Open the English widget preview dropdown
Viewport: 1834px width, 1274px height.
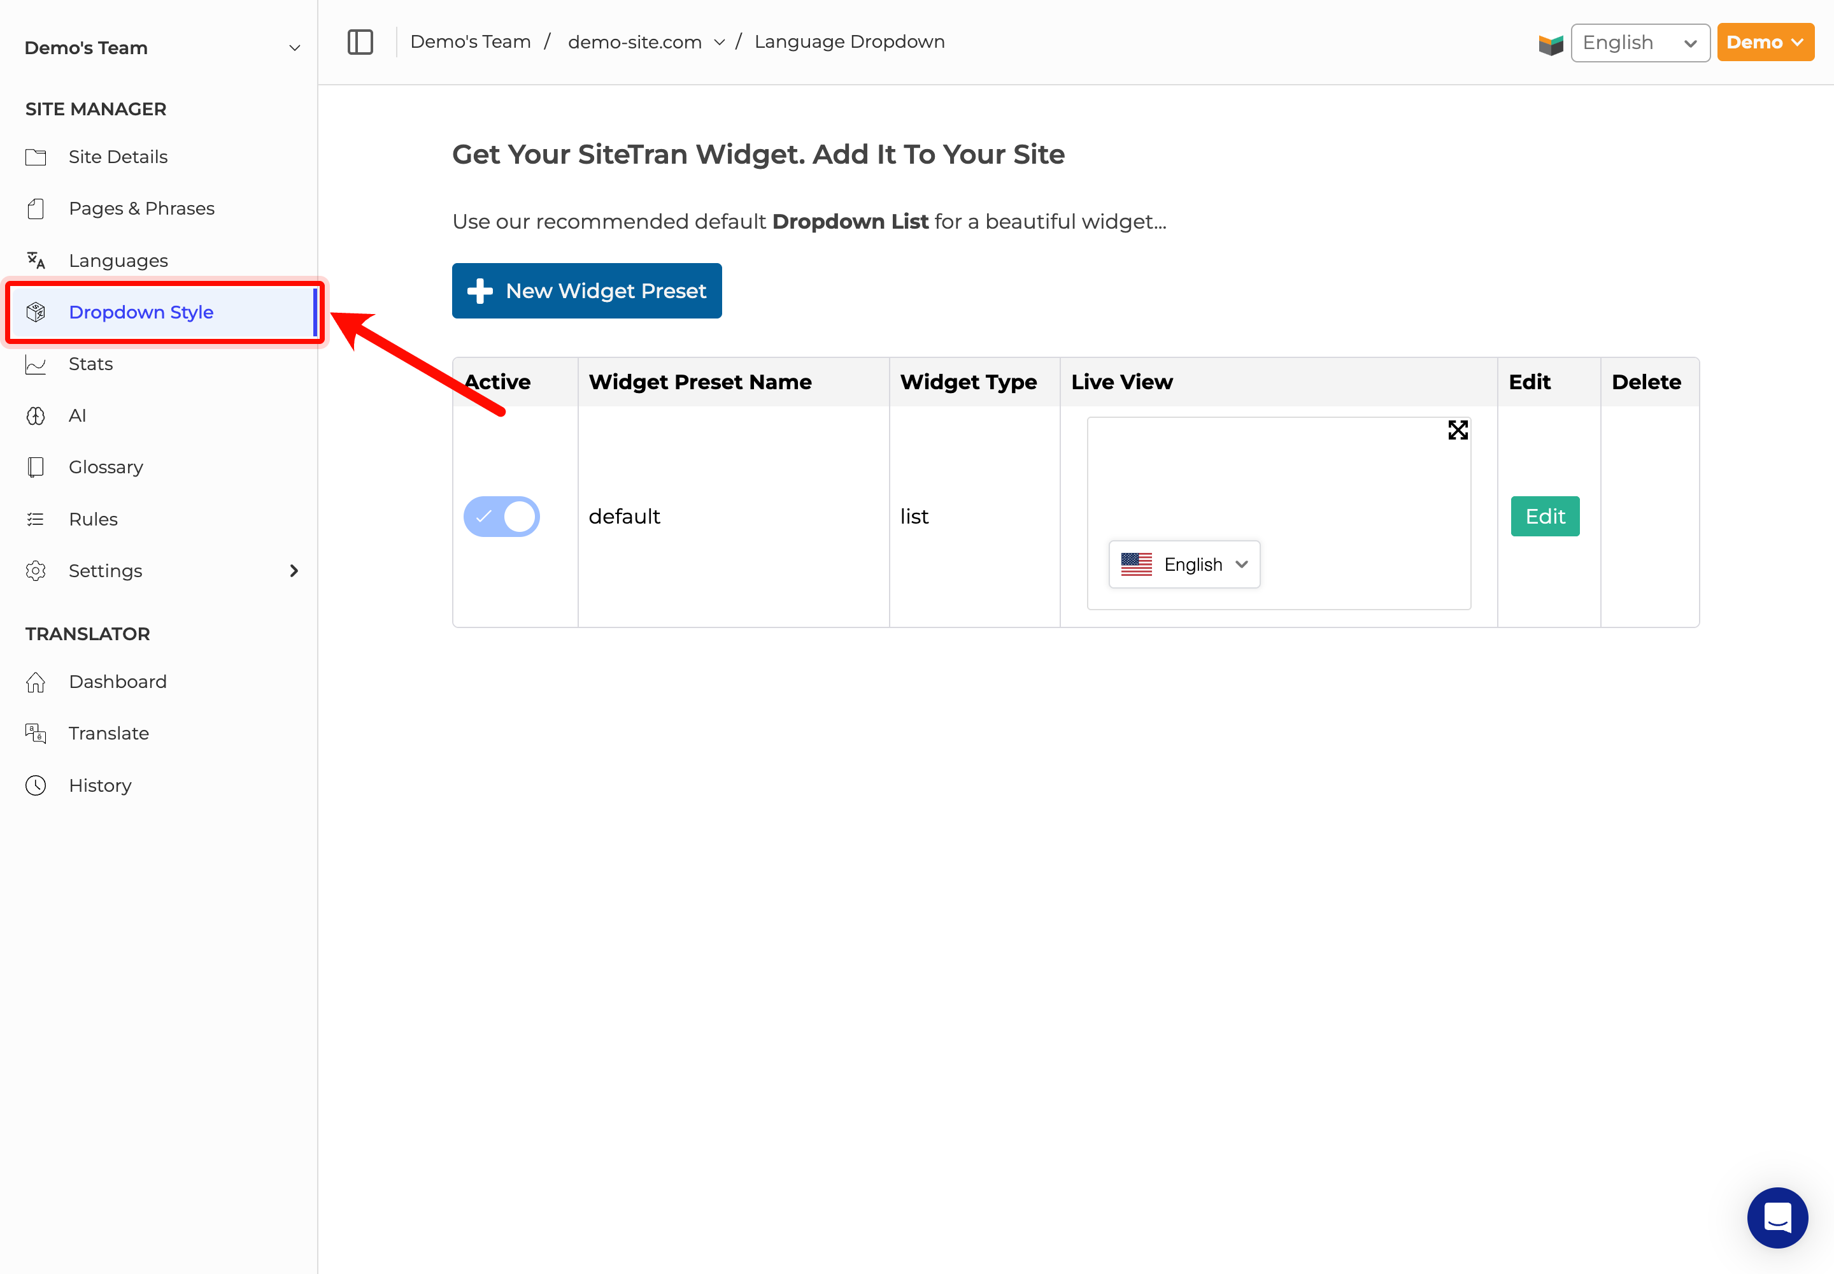1184,564
